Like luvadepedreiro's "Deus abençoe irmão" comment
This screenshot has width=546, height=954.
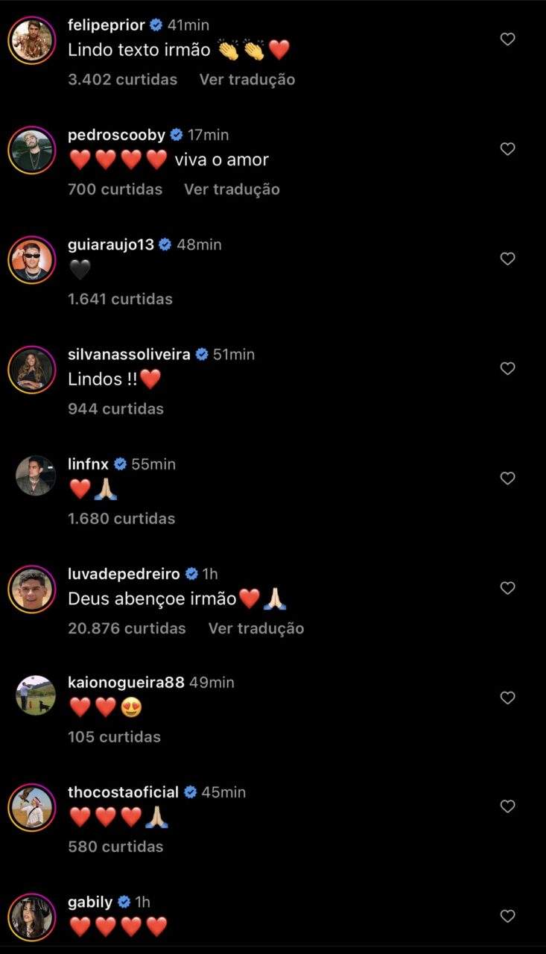507,587
